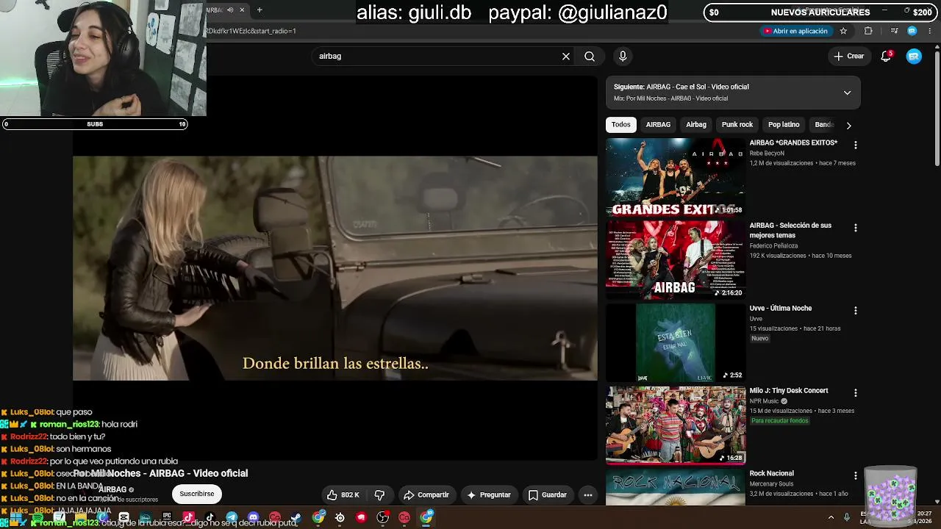Screen dimensions: 941x529
Task: Click "Para recaudar fondos" label
Action: [779, 421]
